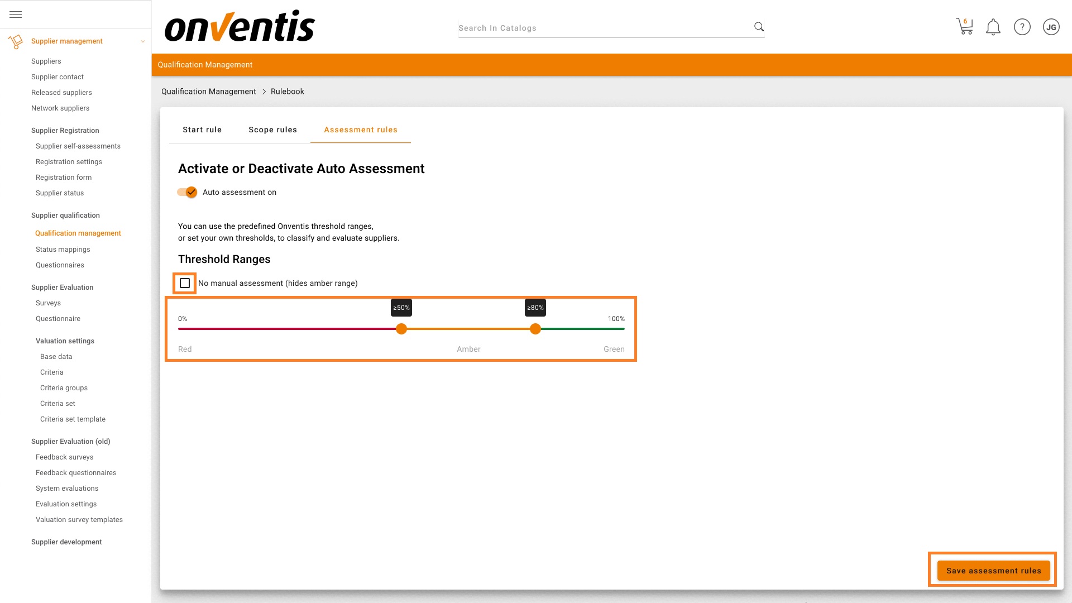Click the Search In Catalogs input field
This screenshot has width=1072, height=603.
click(x=603, y=27)
